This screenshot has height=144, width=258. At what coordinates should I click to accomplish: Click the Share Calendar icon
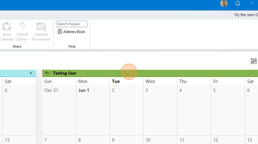click(6, 27)
